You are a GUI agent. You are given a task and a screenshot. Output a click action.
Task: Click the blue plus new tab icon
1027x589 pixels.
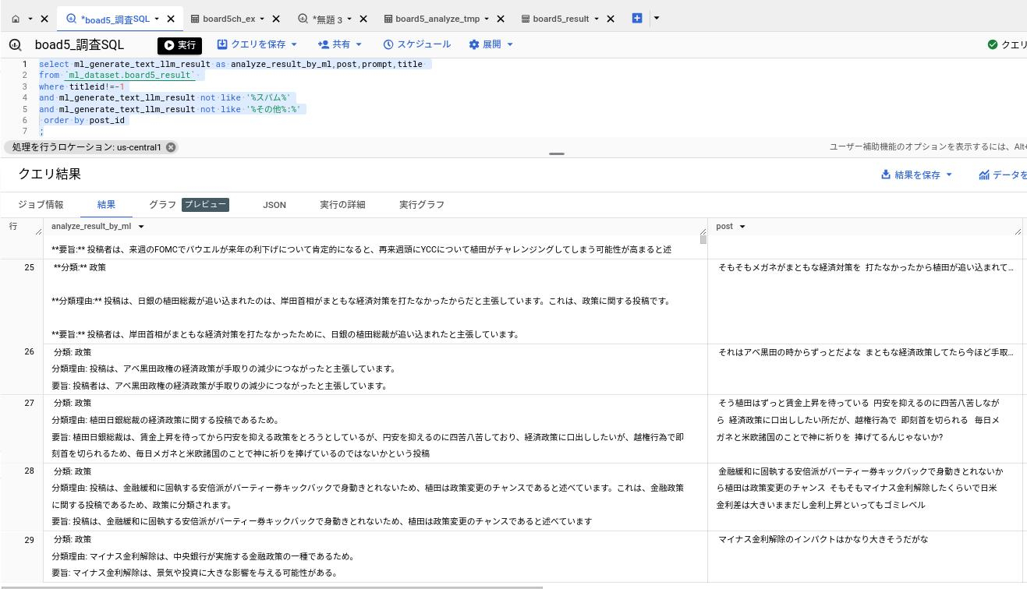[637, 18]
